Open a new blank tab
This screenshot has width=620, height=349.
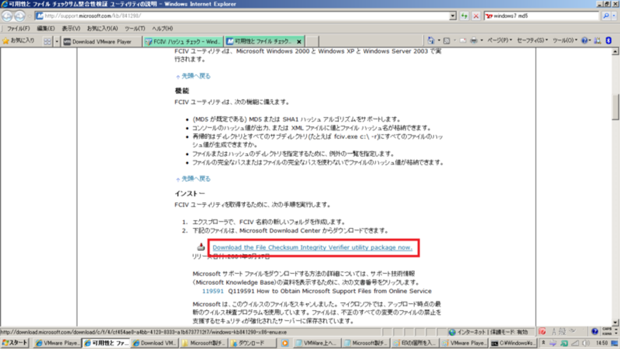click(312, 42)
